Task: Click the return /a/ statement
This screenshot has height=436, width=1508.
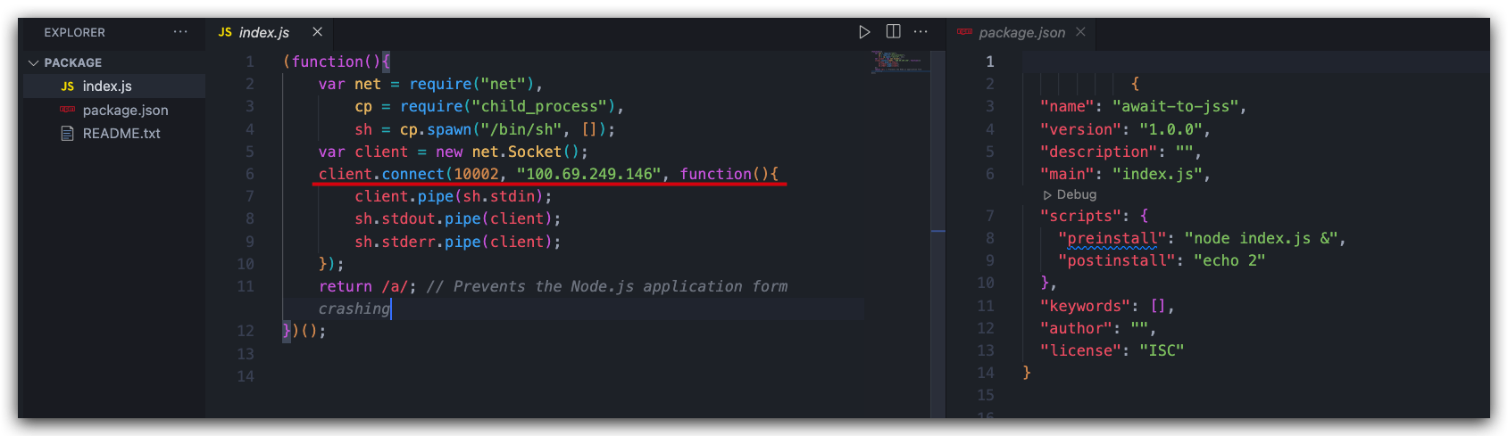Action: (x=367, y=286)
